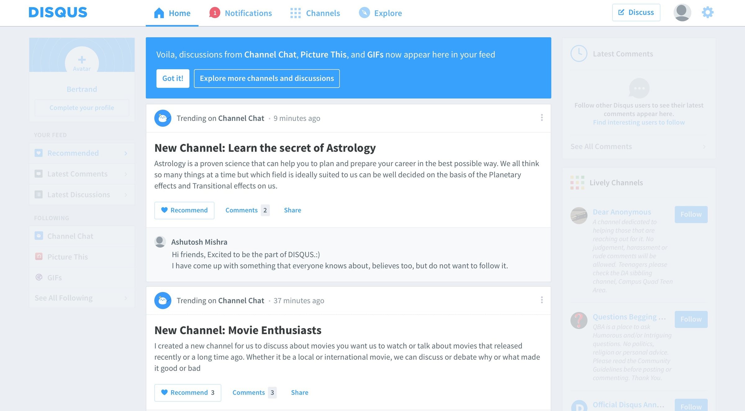Click Latest Comments sidebar icon
This screenshot has width=745, height=411.
click(38, 174)
